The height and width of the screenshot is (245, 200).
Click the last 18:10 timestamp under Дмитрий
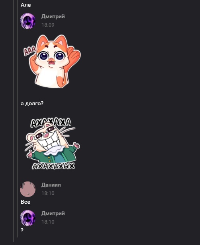48,222
